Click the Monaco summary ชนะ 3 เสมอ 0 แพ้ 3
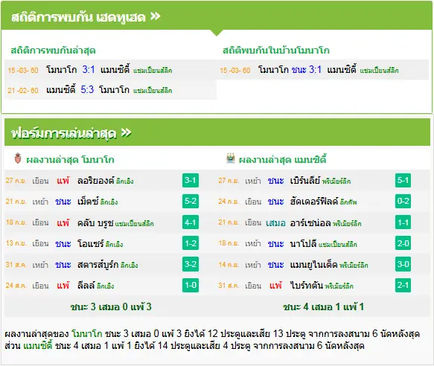Viewport: 434px width, 366px height. tap(111, 306)
